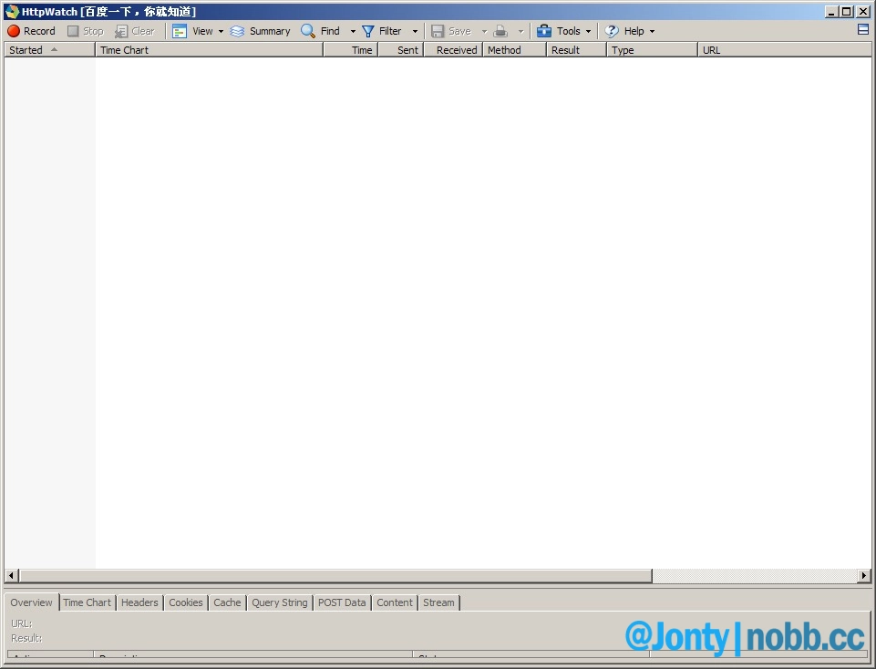Switch to the Cookies tab
876x669 pixels.
tap(186, 602)
